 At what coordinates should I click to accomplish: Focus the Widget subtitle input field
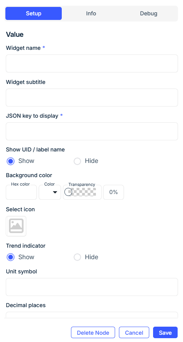92,97
